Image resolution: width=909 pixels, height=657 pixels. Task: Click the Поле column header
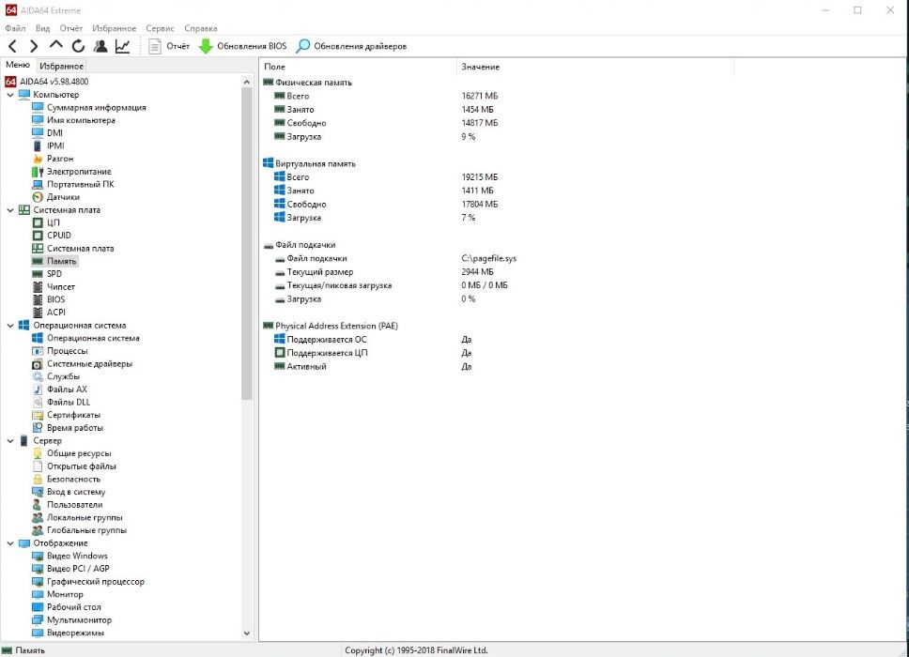point(358,67)
